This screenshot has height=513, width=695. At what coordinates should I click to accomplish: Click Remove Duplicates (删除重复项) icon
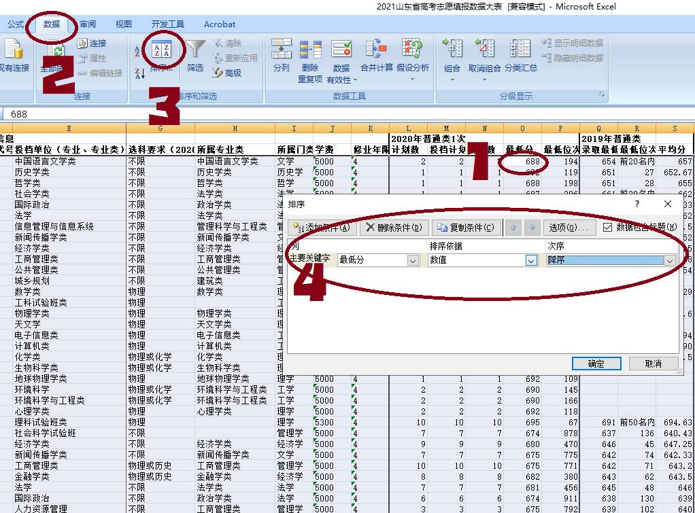[310, 50]
